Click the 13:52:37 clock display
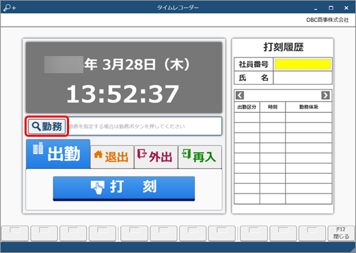This screenshot has width=356, height=253. (123, 94)
